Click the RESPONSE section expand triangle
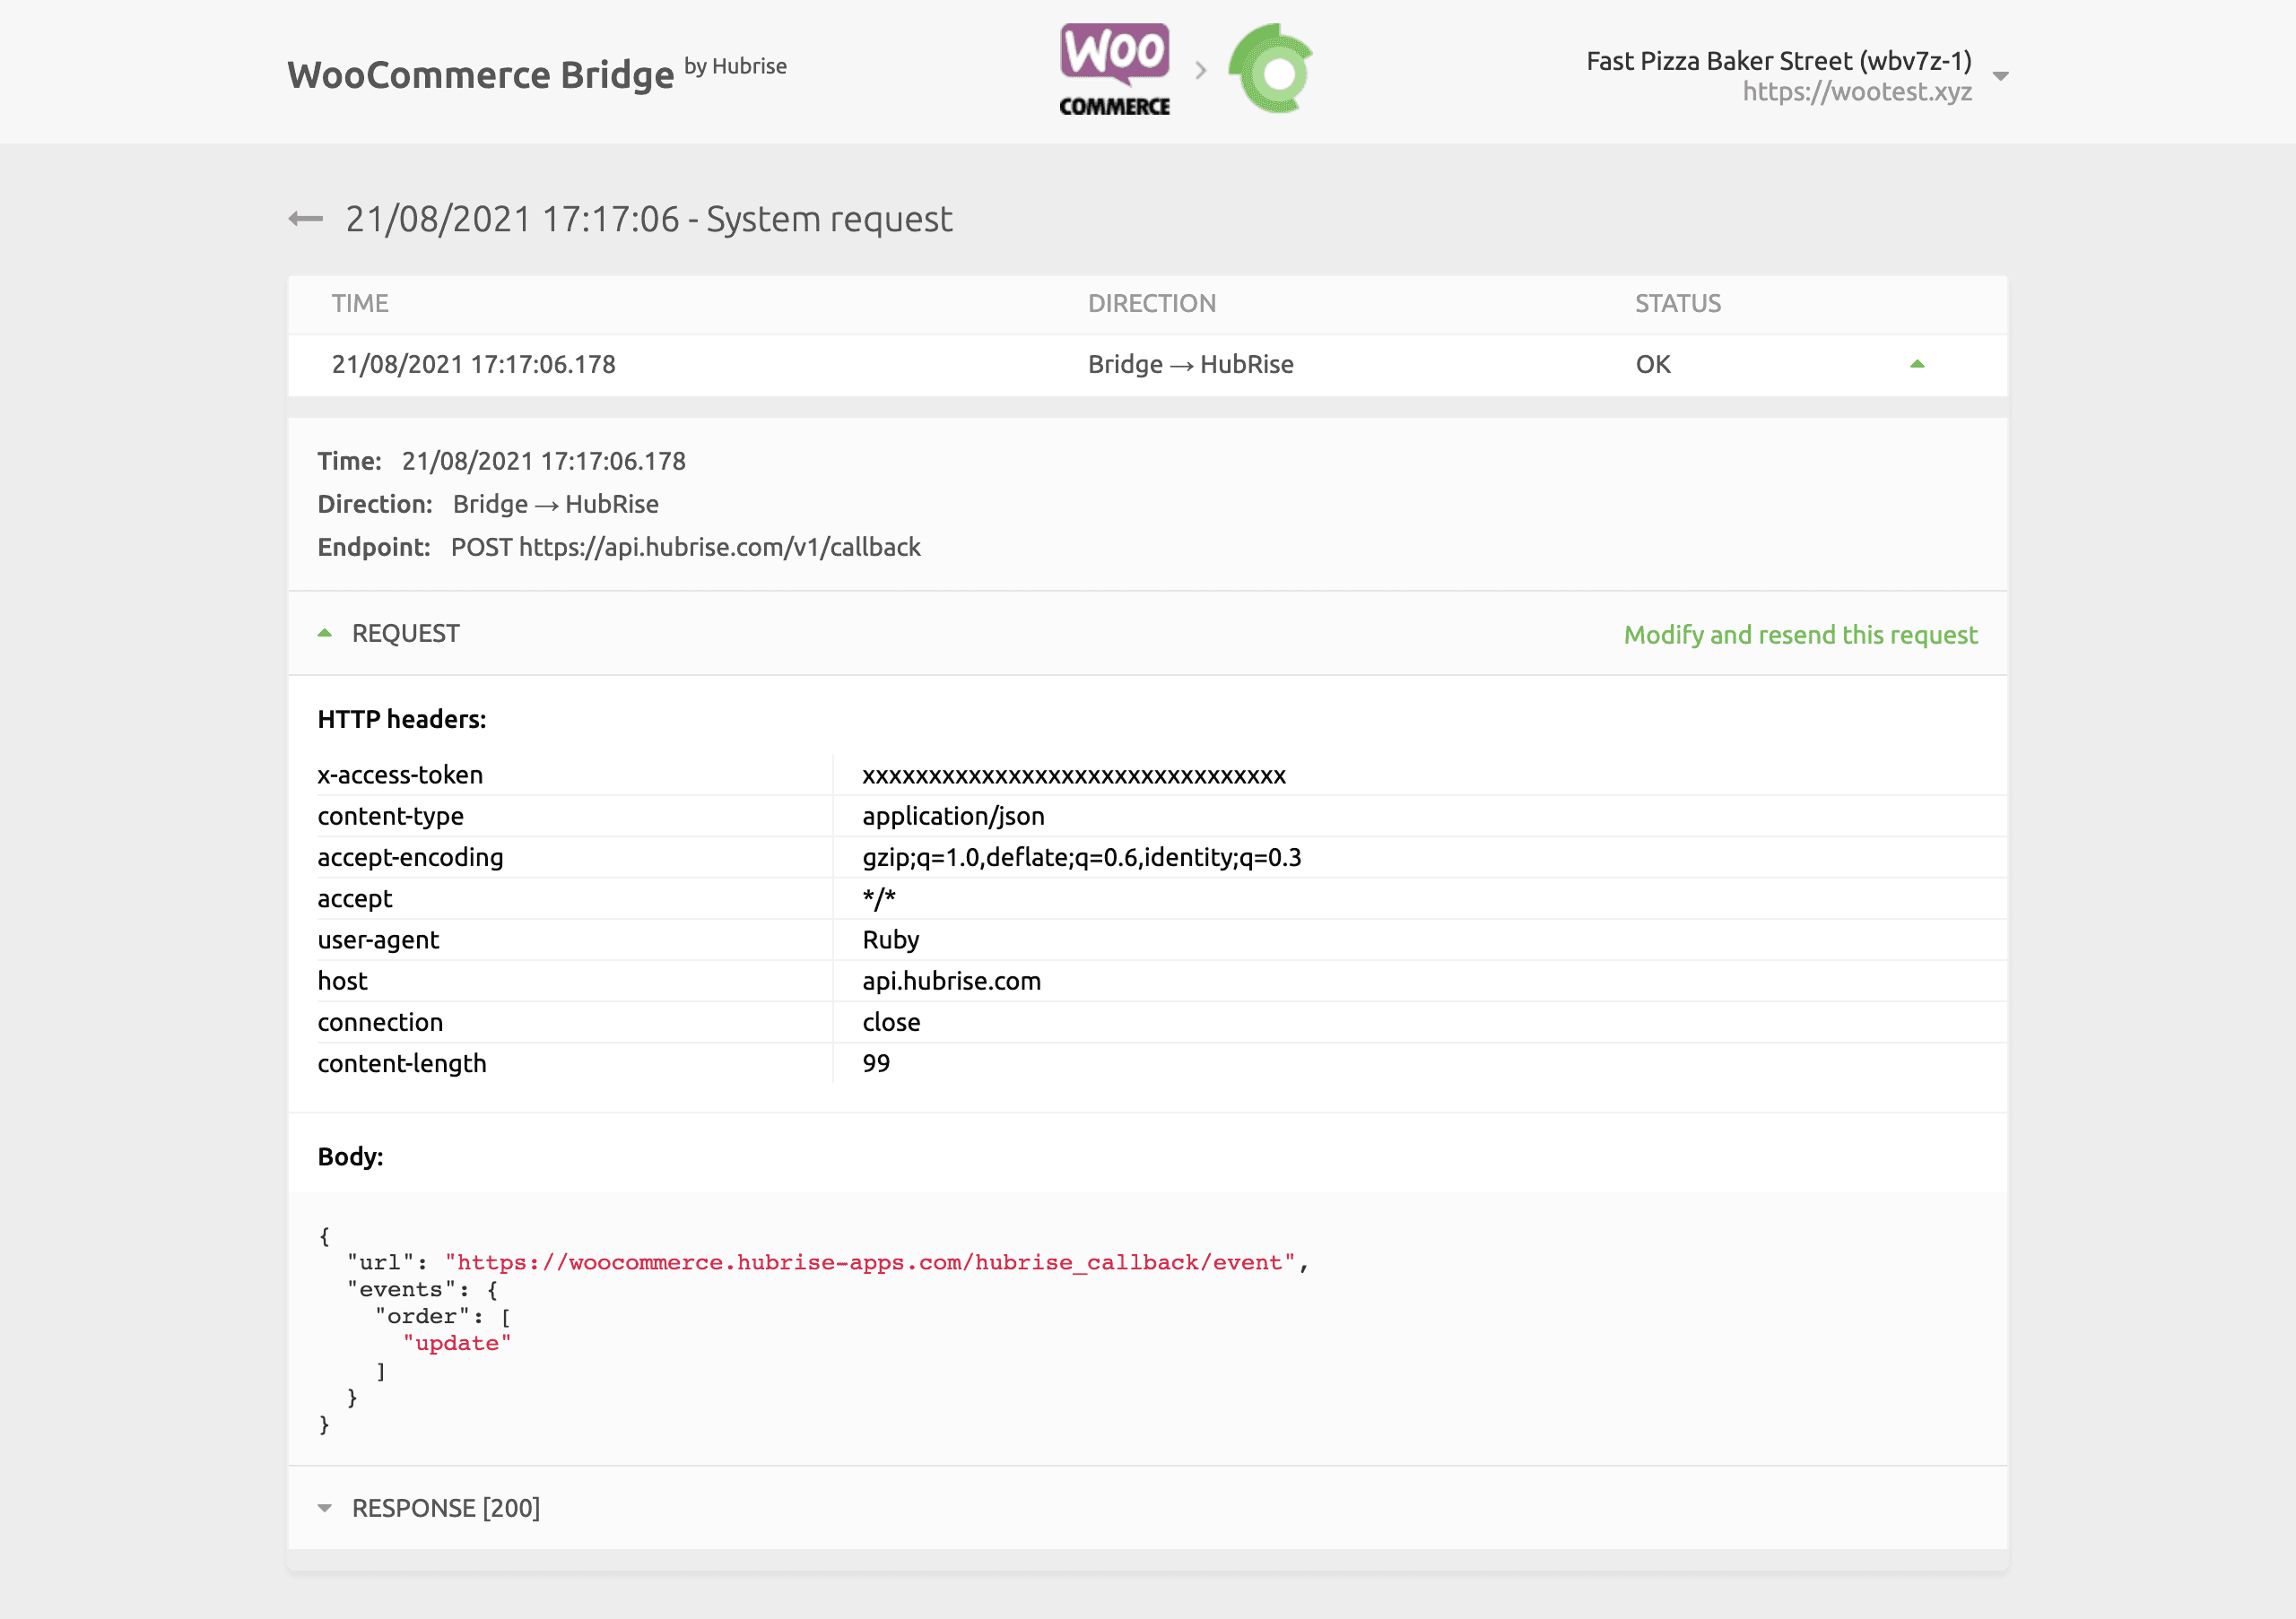 tap(324, 1507)
